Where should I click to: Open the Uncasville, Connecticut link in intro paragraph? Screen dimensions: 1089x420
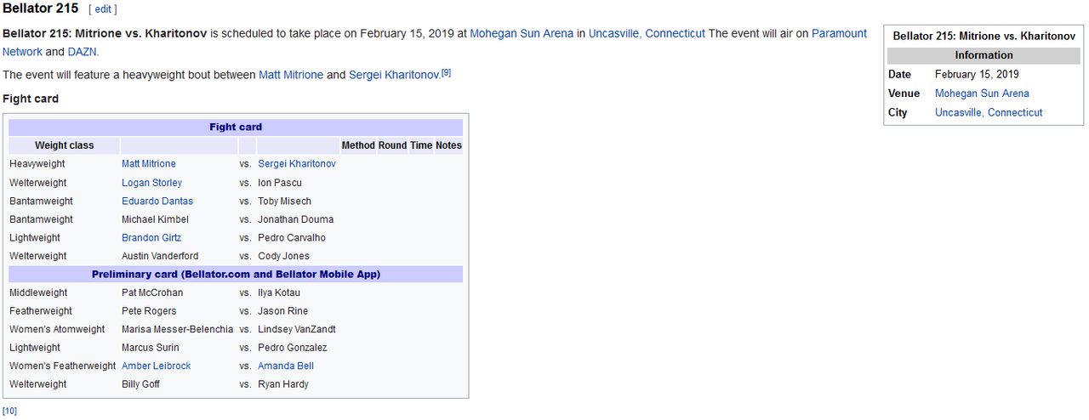click(647, 33)
